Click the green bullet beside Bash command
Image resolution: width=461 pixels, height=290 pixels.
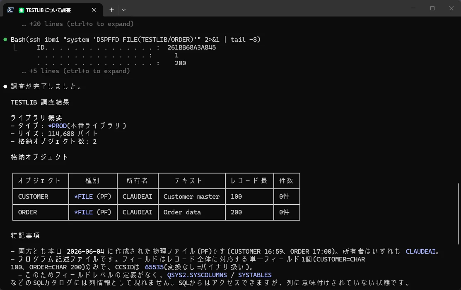[x=5, y=39]
